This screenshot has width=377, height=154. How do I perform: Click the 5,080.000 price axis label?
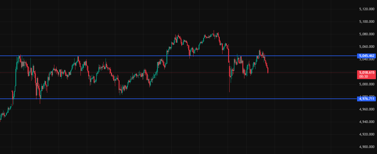coord(366,34)
